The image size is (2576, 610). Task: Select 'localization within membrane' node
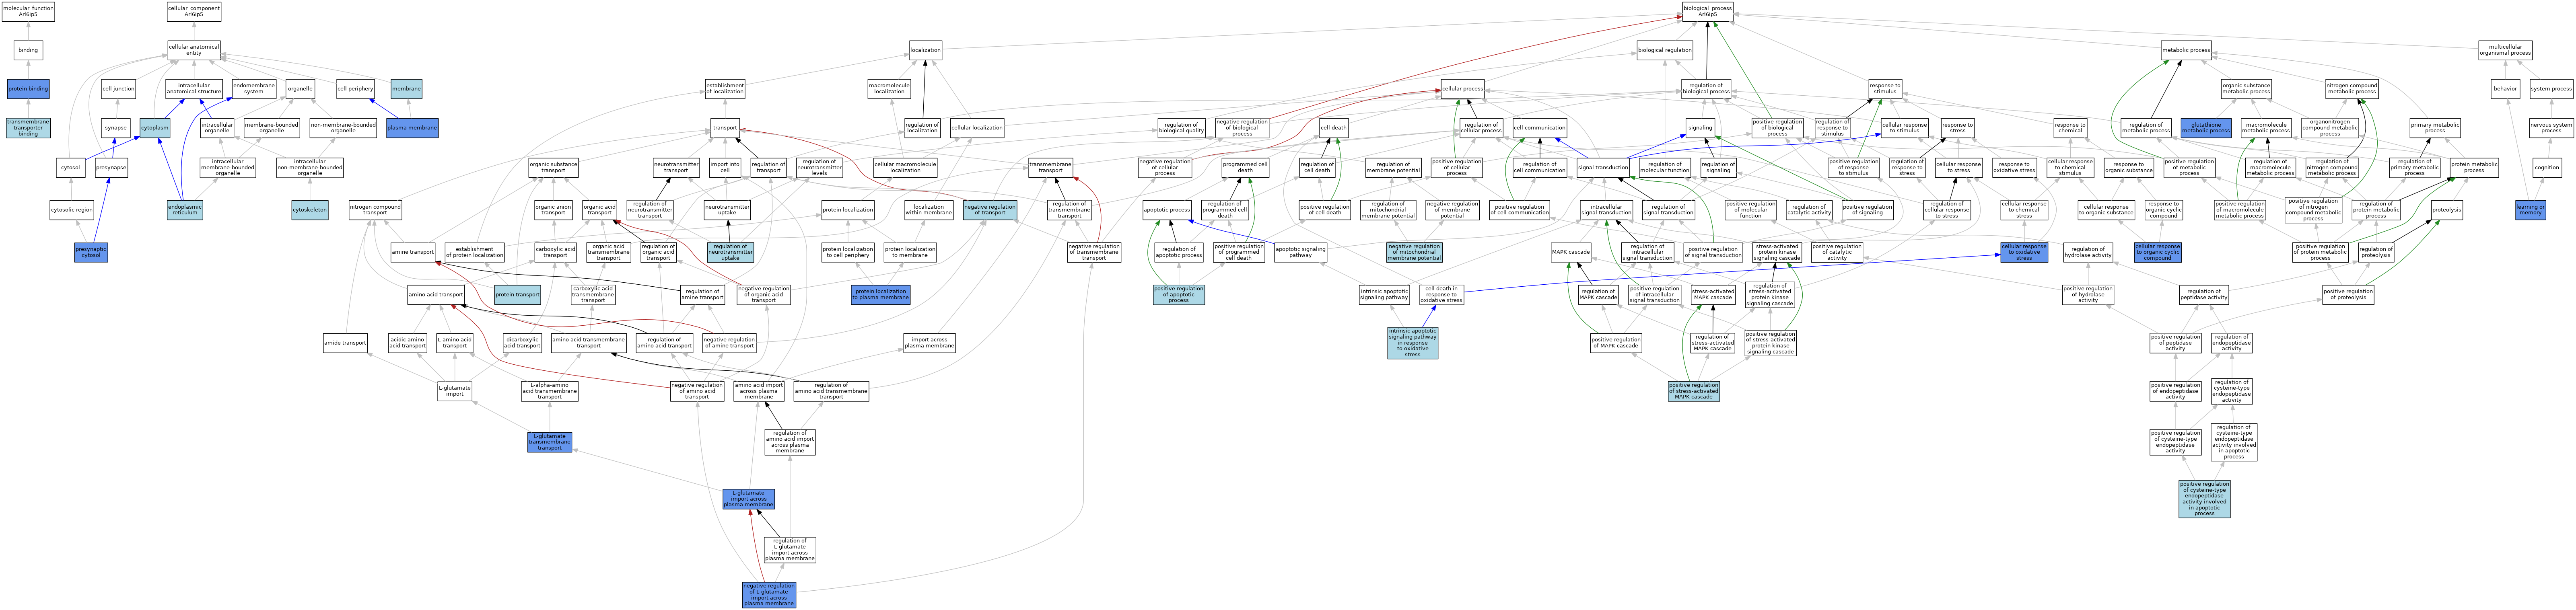(928, 210)
